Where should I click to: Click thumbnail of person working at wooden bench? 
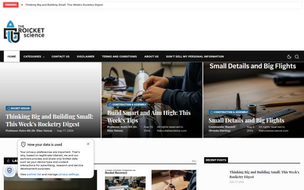click(x=174, y=180)
